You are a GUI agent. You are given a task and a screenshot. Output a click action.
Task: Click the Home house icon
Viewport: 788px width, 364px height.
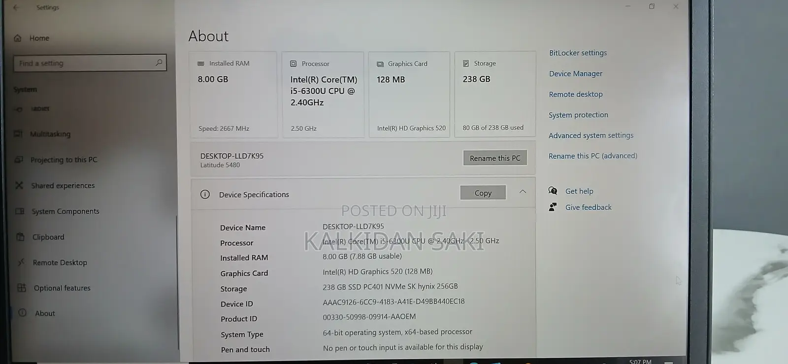tap(18, 38)
